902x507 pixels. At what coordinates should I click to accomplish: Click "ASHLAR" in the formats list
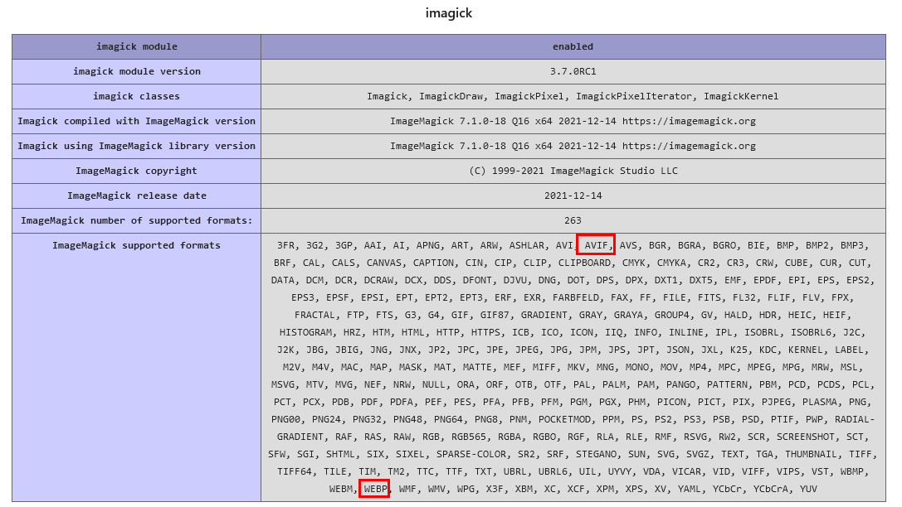[x=526, y=245]
